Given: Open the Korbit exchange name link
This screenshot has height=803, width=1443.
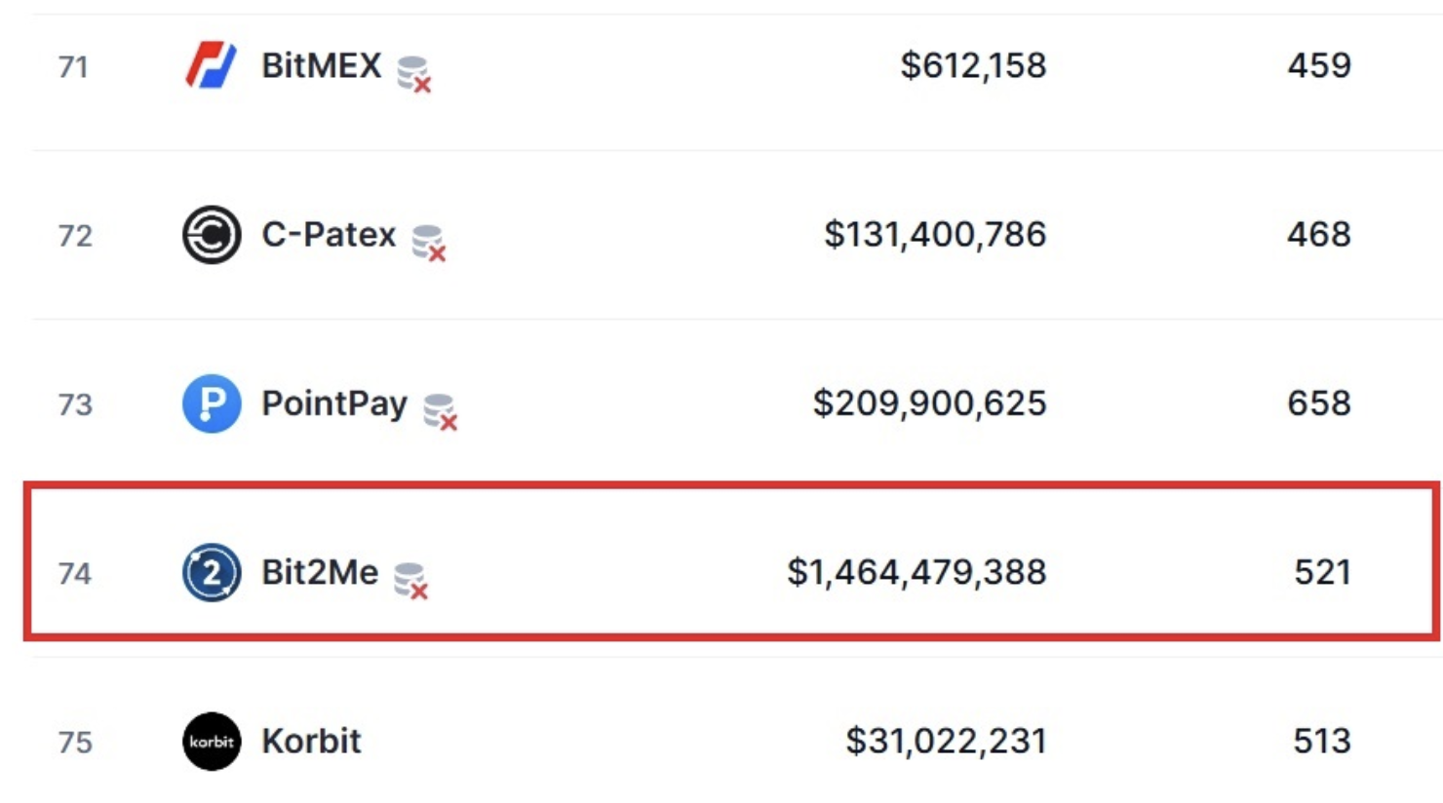Looking at the screenshot, I should (x=311, y=742).
